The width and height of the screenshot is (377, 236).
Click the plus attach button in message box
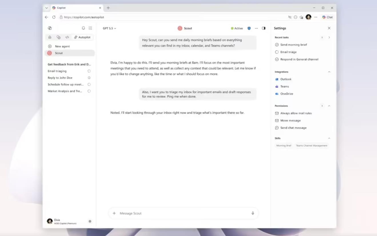[x=114, y=213]
